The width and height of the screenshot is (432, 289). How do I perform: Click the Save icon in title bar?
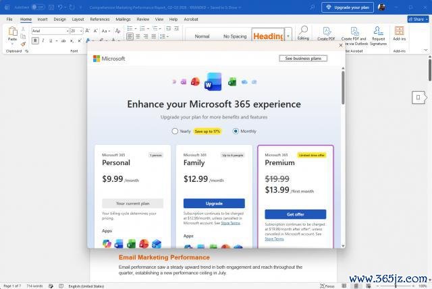(x=51, y=7)
